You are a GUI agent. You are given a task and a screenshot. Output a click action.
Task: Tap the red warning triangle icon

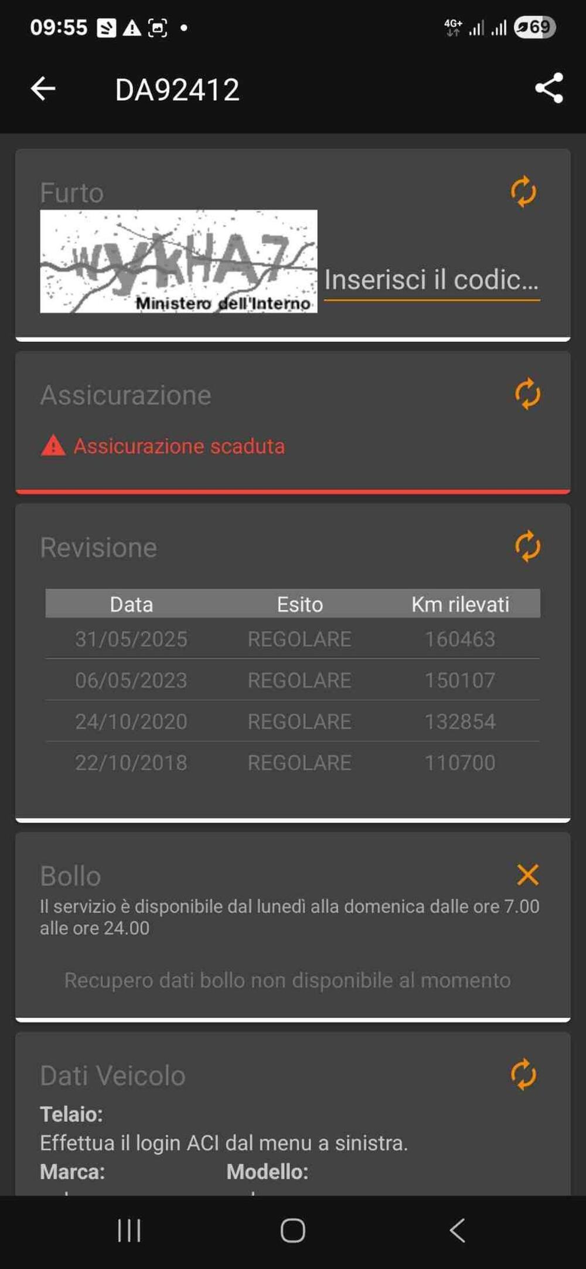point(53,446)
